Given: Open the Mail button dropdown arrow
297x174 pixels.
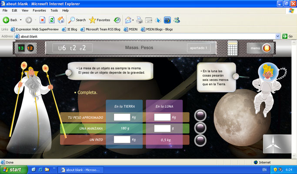Looking at the screenshot, I should coord(133,20).
